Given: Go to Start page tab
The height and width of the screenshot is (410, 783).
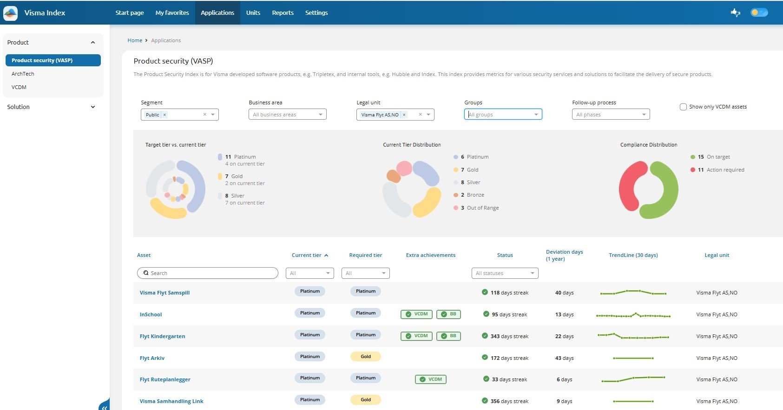Looking at the screenshot, I should point(130,13).
